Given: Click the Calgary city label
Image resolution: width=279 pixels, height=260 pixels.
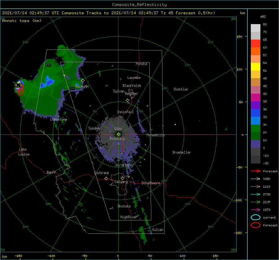Looking at the screenshot, I should point(121,182).
